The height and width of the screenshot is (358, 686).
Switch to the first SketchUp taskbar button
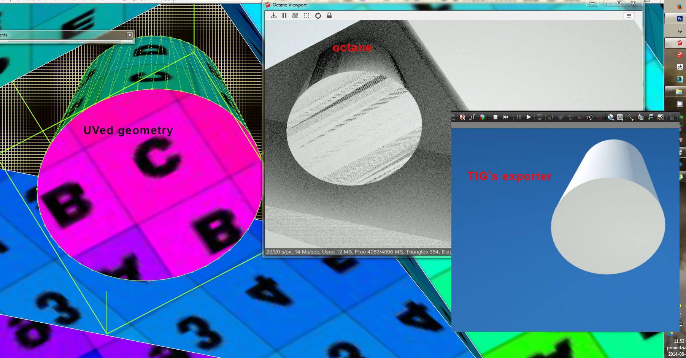[680, 43]
